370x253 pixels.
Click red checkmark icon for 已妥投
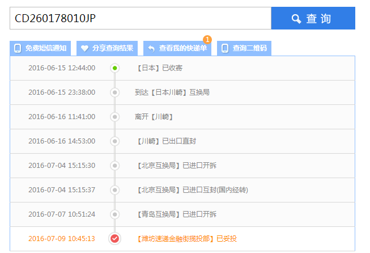[x=114, y=239]
